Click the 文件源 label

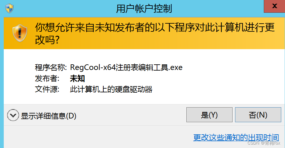[47, 89]
